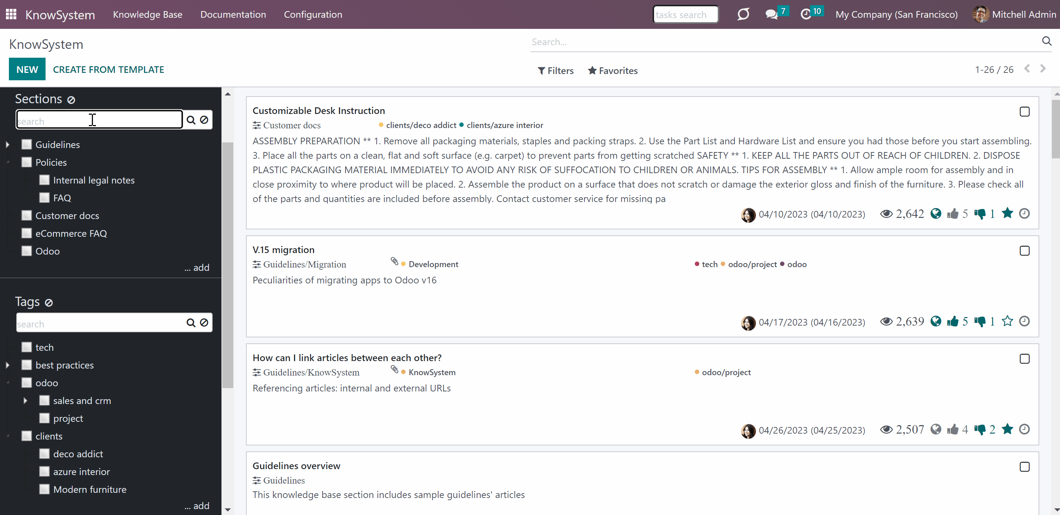The width and height of the screenshot is (1060, 515).
Task: Click the refresh activity icon in top bar
Action: click(x=743, y=14)
